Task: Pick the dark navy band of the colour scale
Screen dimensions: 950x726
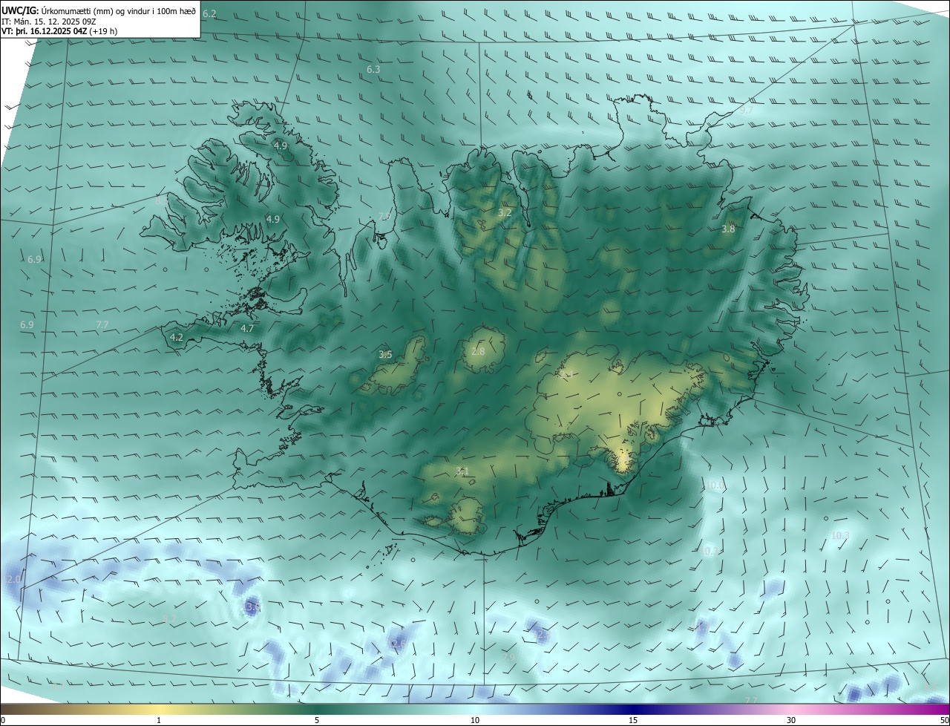Action: [x=633, y=710]
